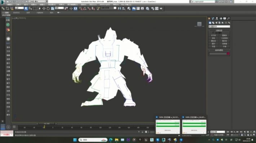Screen dimensions: 256x143
Task: Open the Curve Editor
Action: tap(138, 9)
